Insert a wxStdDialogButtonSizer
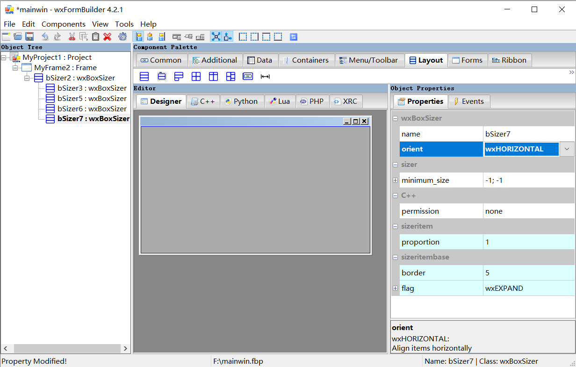 tap(248, 76)
